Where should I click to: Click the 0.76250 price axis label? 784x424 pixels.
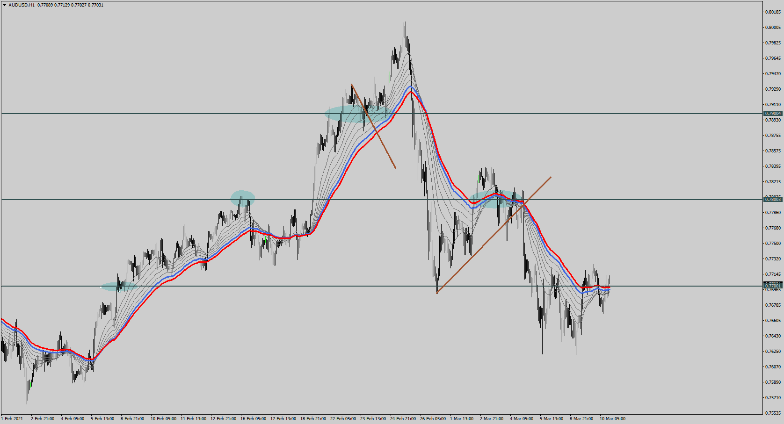point(773,352)
